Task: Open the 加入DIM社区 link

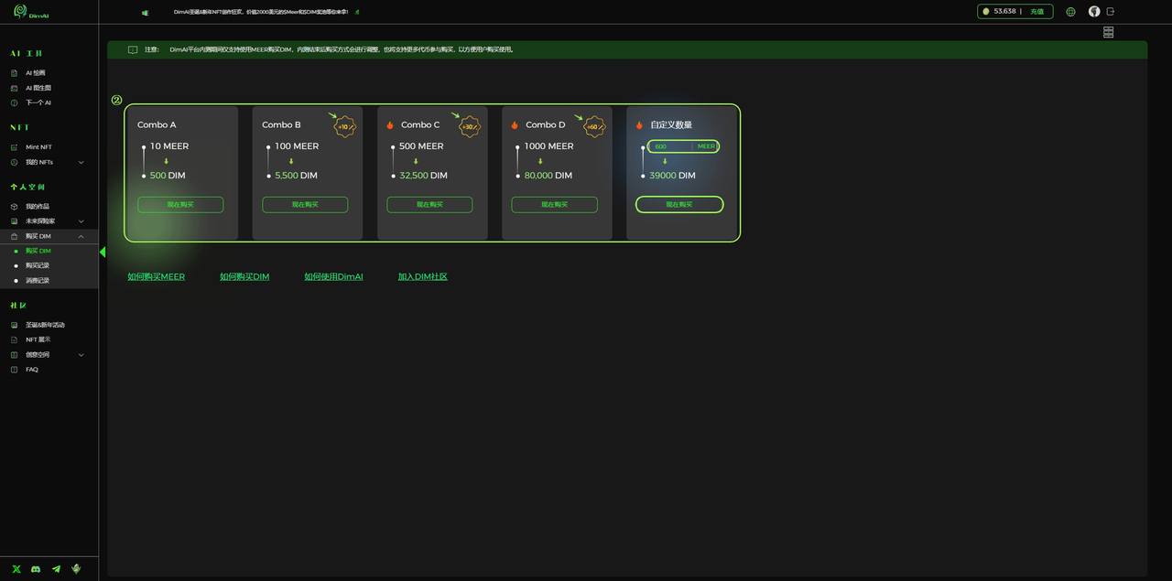Action: click(x=423, y=276)
